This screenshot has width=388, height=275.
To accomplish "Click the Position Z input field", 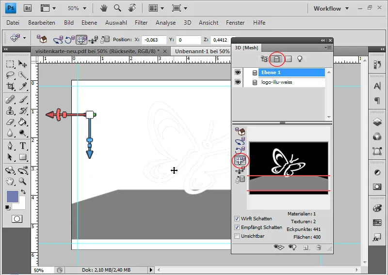I will click(222, 40).
